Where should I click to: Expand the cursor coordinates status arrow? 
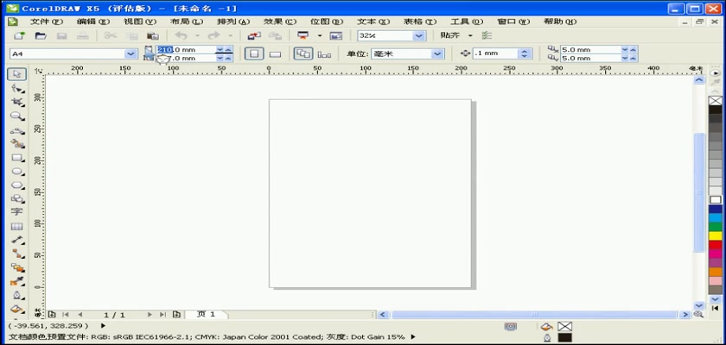(x=103, y=326)
